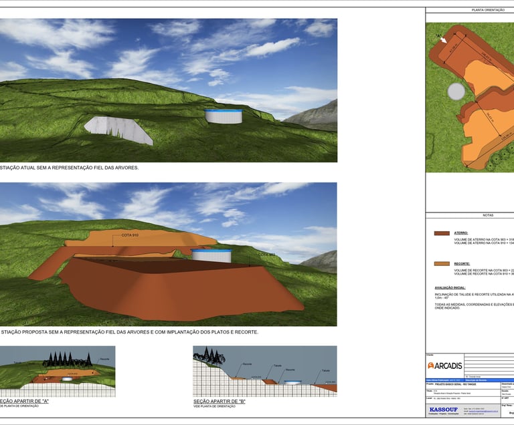
Task: Click the Kassouf company logo
Action: 444,410
